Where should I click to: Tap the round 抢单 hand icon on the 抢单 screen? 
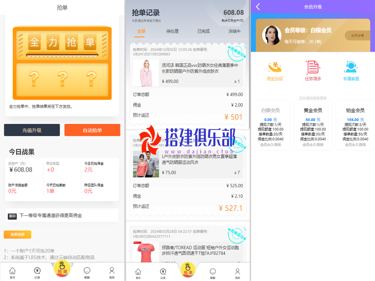pos(62,268)
